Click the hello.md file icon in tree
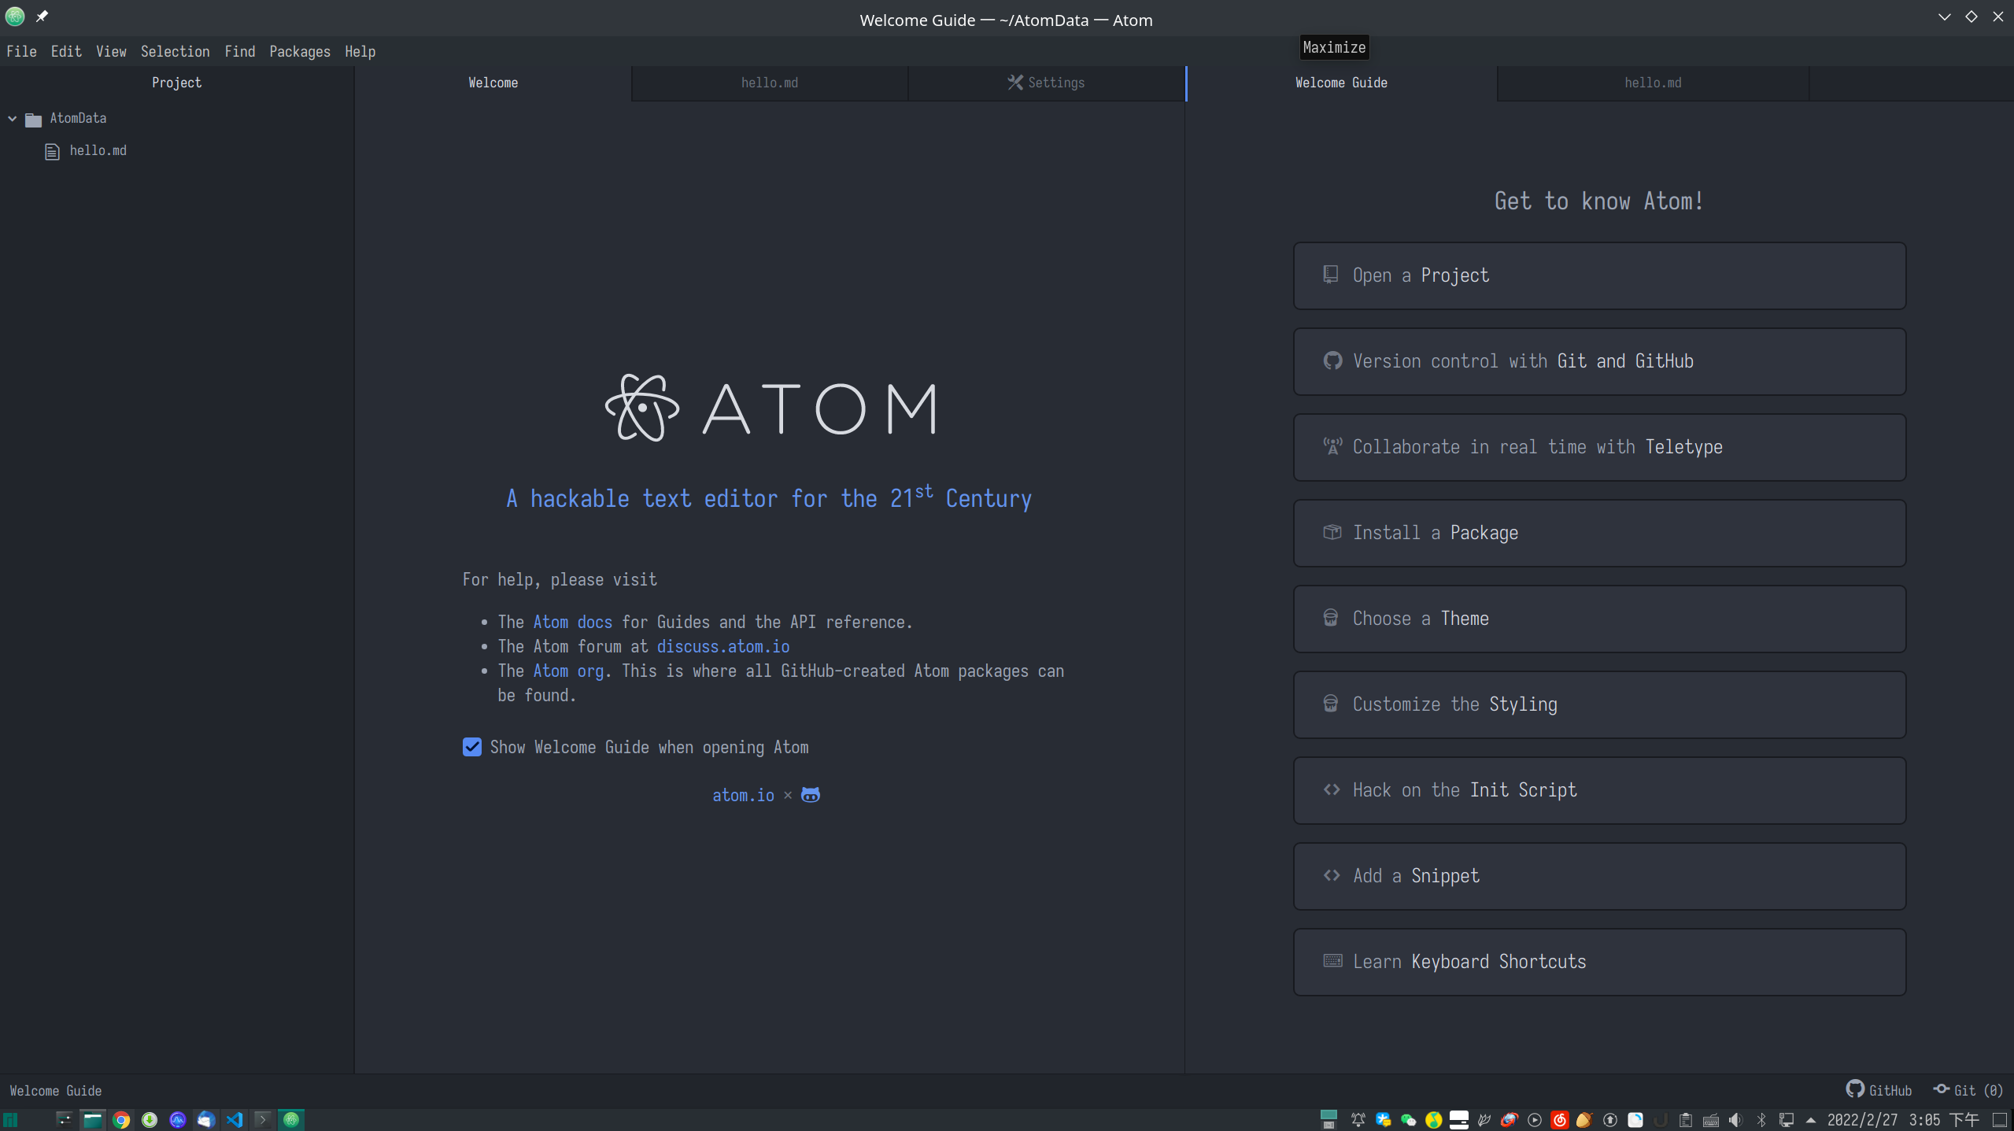 (x=52, y=151)
